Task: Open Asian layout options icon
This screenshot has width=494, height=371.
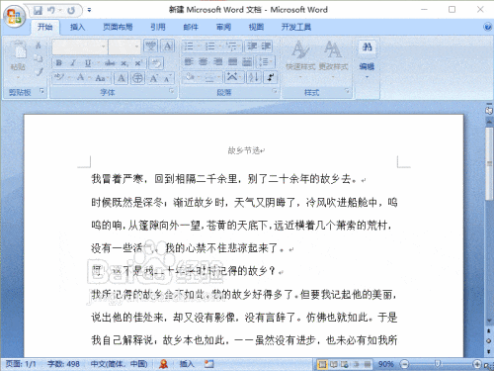Action: pyautogui.click(x=232, y=77)
